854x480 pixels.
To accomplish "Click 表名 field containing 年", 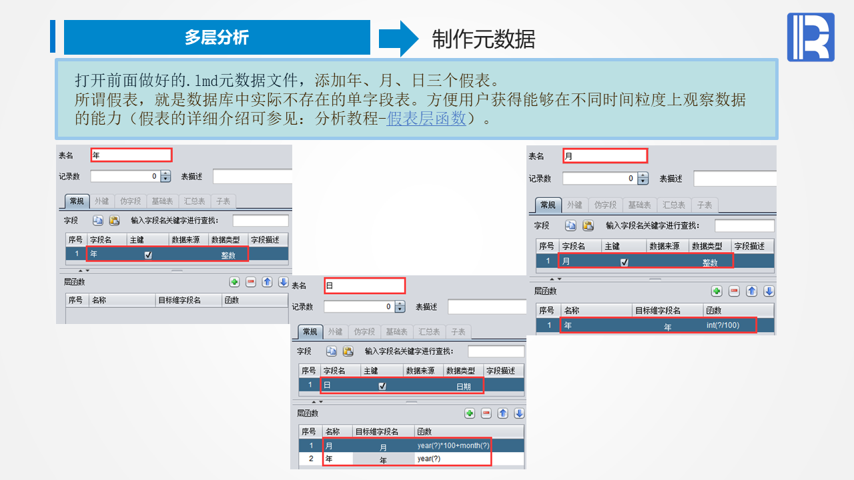I will click(x=131, y=155).
